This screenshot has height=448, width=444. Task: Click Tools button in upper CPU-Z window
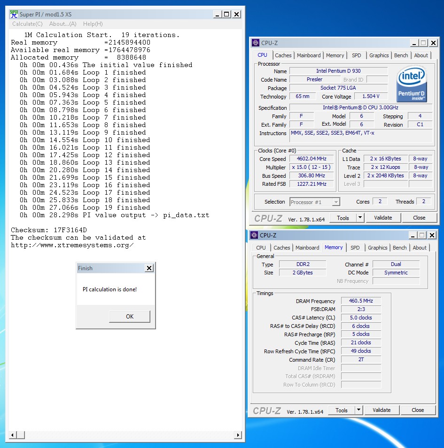click(x=343, y=218)
